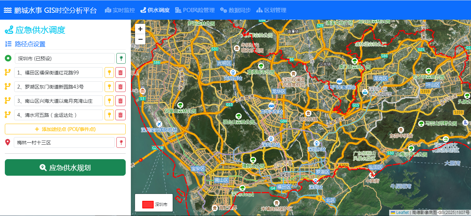Screen dimensions: 471x216
Task: Pick map location for waypoint 1
Action: coord(109,73)
